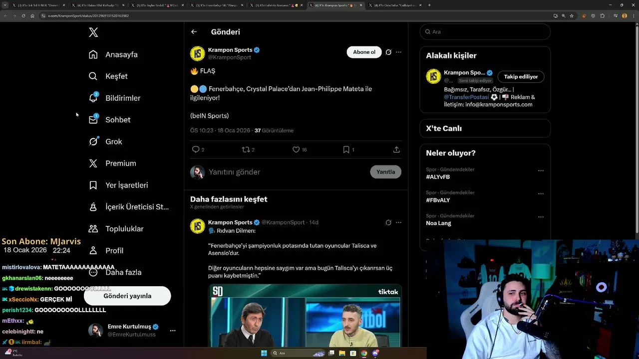Click the 37 Görüntüleme view count

coord(274,131)
